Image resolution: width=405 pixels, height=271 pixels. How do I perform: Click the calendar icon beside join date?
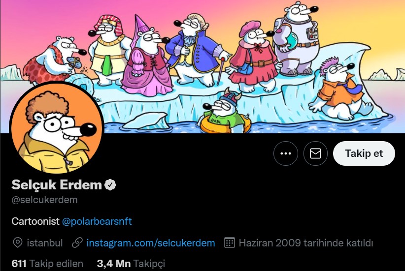click(x=230, y=243)
